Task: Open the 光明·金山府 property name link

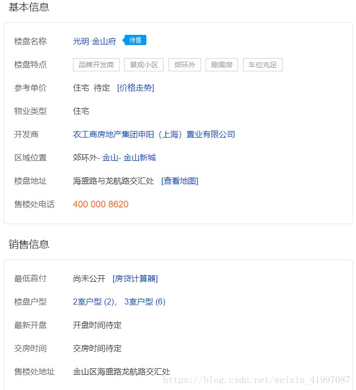Action: pyautogui.click(x=94, y=41)
